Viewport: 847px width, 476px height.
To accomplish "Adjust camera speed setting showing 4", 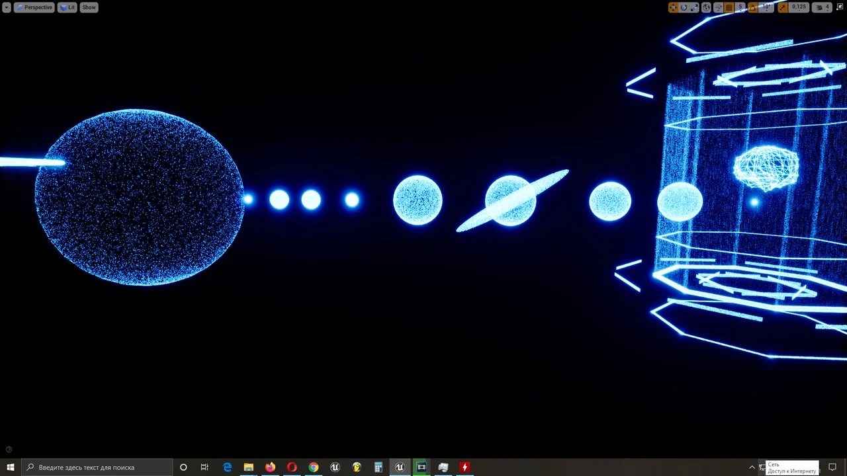I will [x=823, y=7].
